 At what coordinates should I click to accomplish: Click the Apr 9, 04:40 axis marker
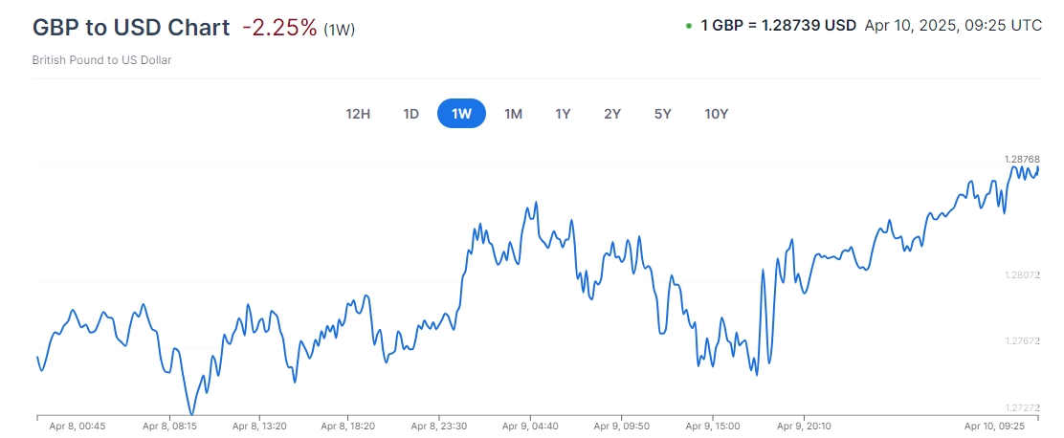[x=530, y=427]
